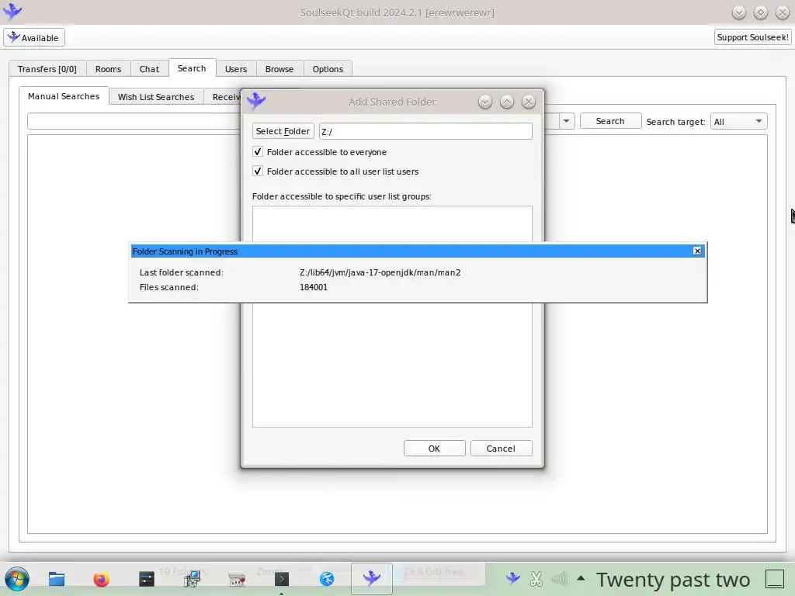Open the terminal from the taskbar
This screenshot has width=795, height=596.
click(281, 579)
